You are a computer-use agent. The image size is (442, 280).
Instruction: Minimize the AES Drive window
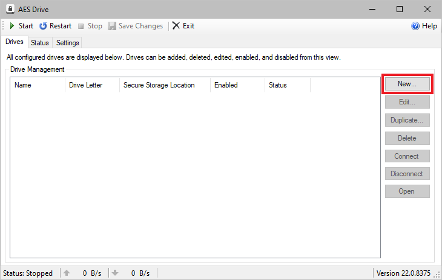pos(372,9)
